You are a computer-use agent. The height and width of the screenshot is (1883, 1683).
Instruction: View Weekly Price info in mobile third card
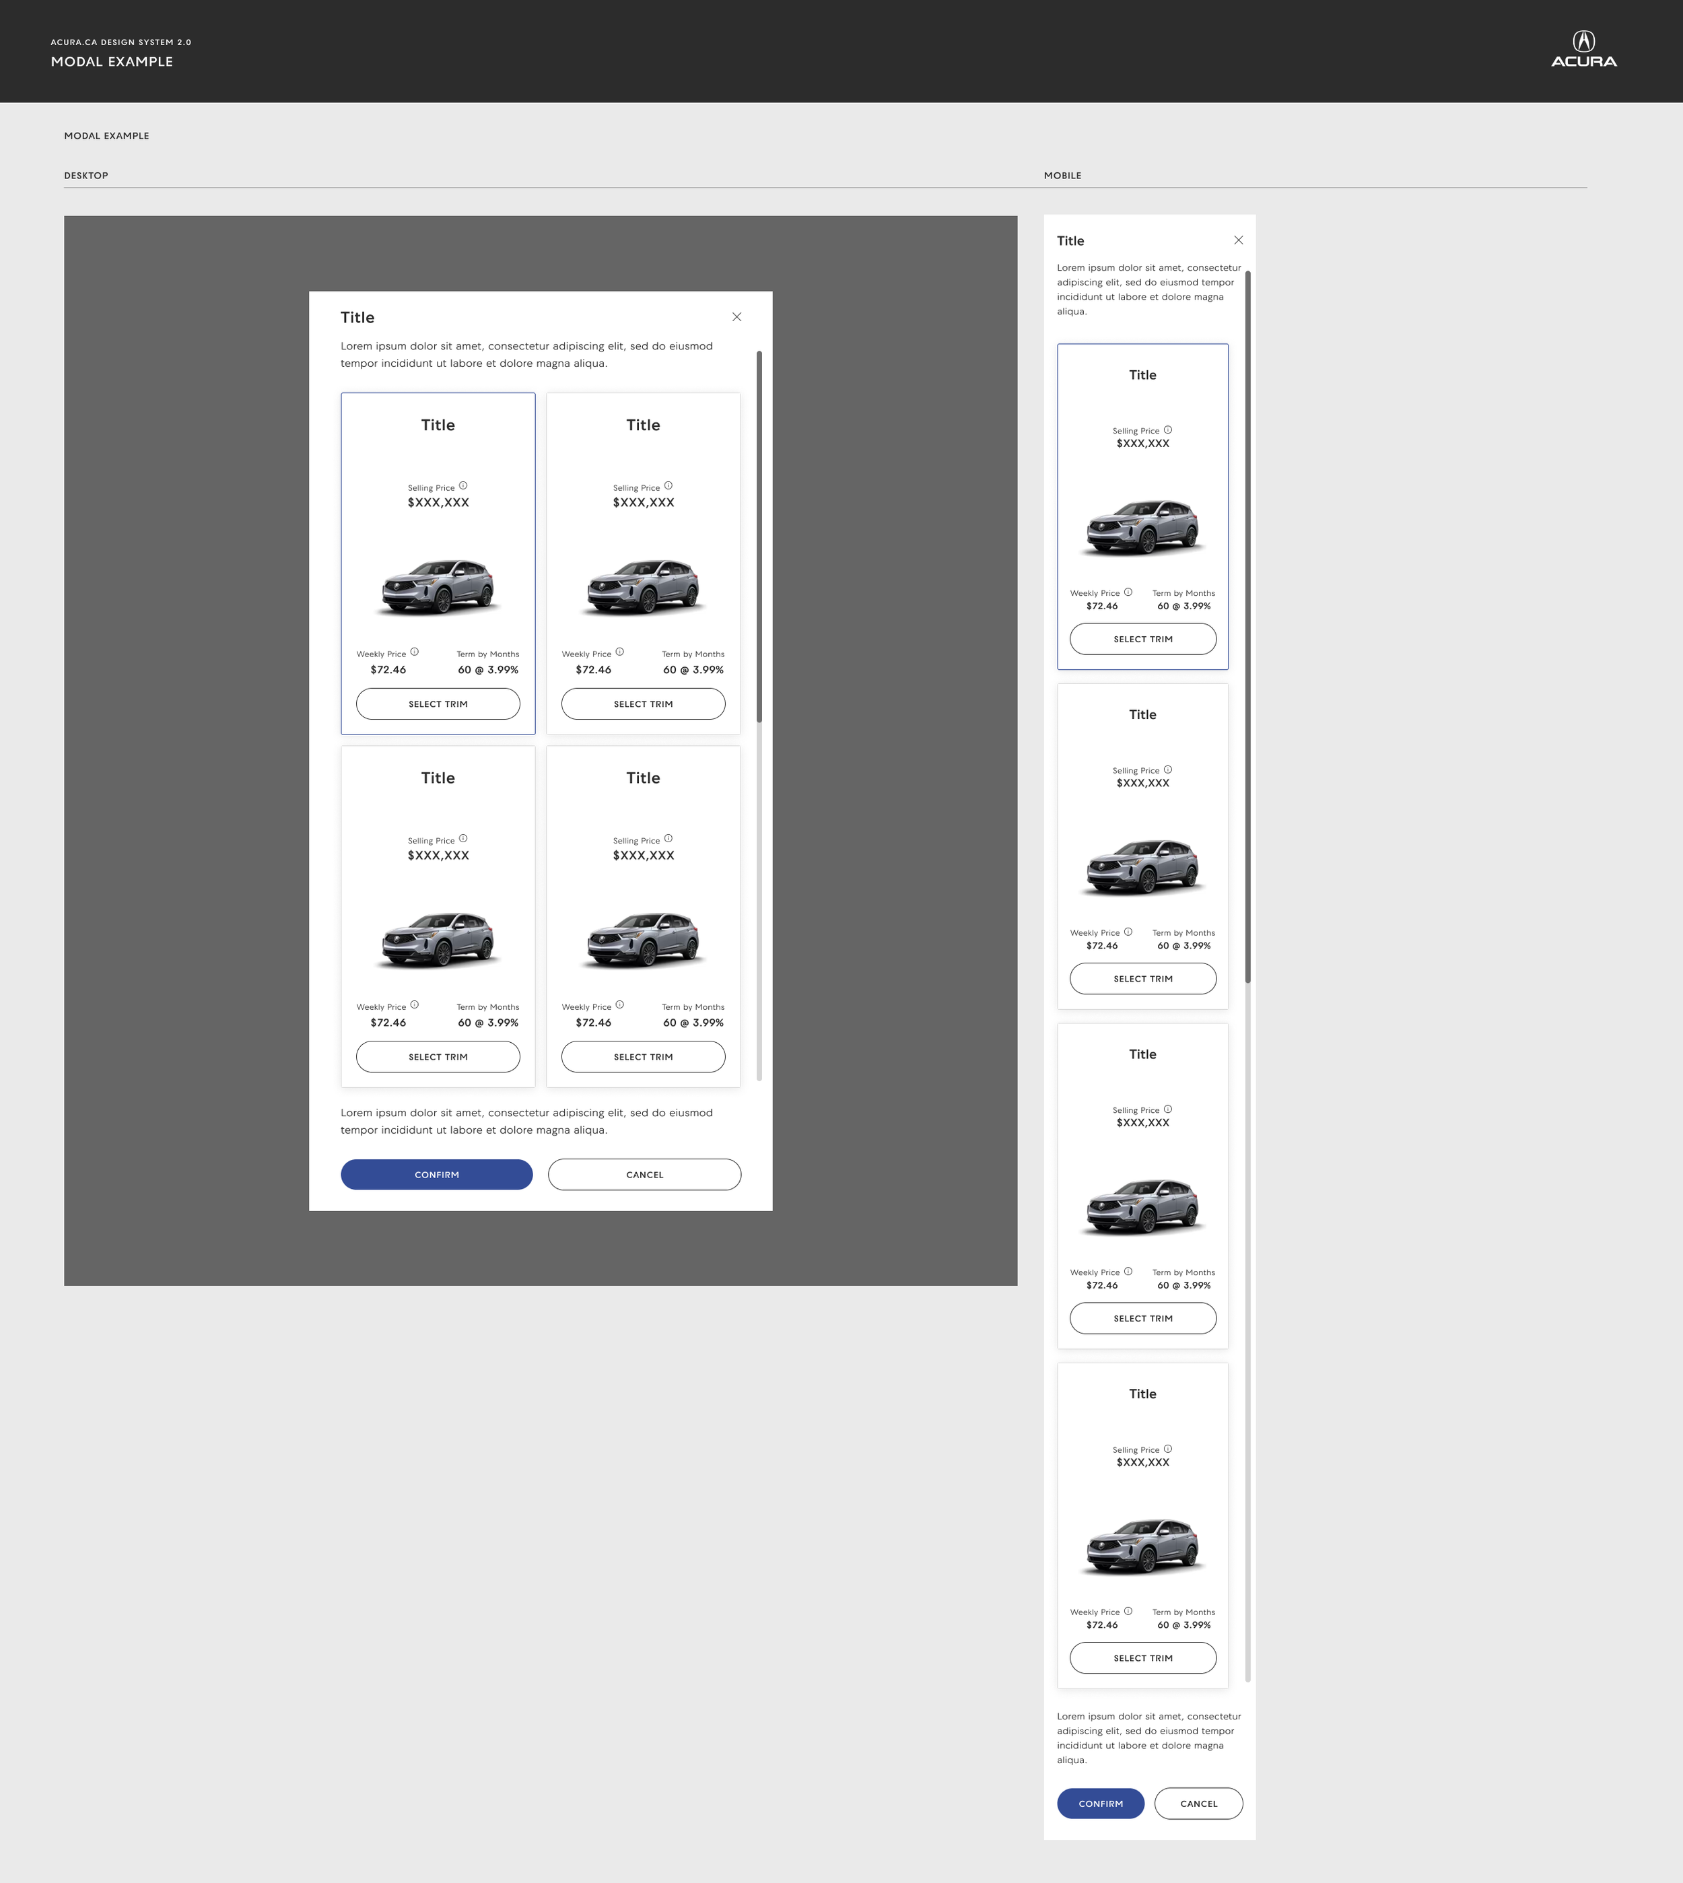1128,1271
